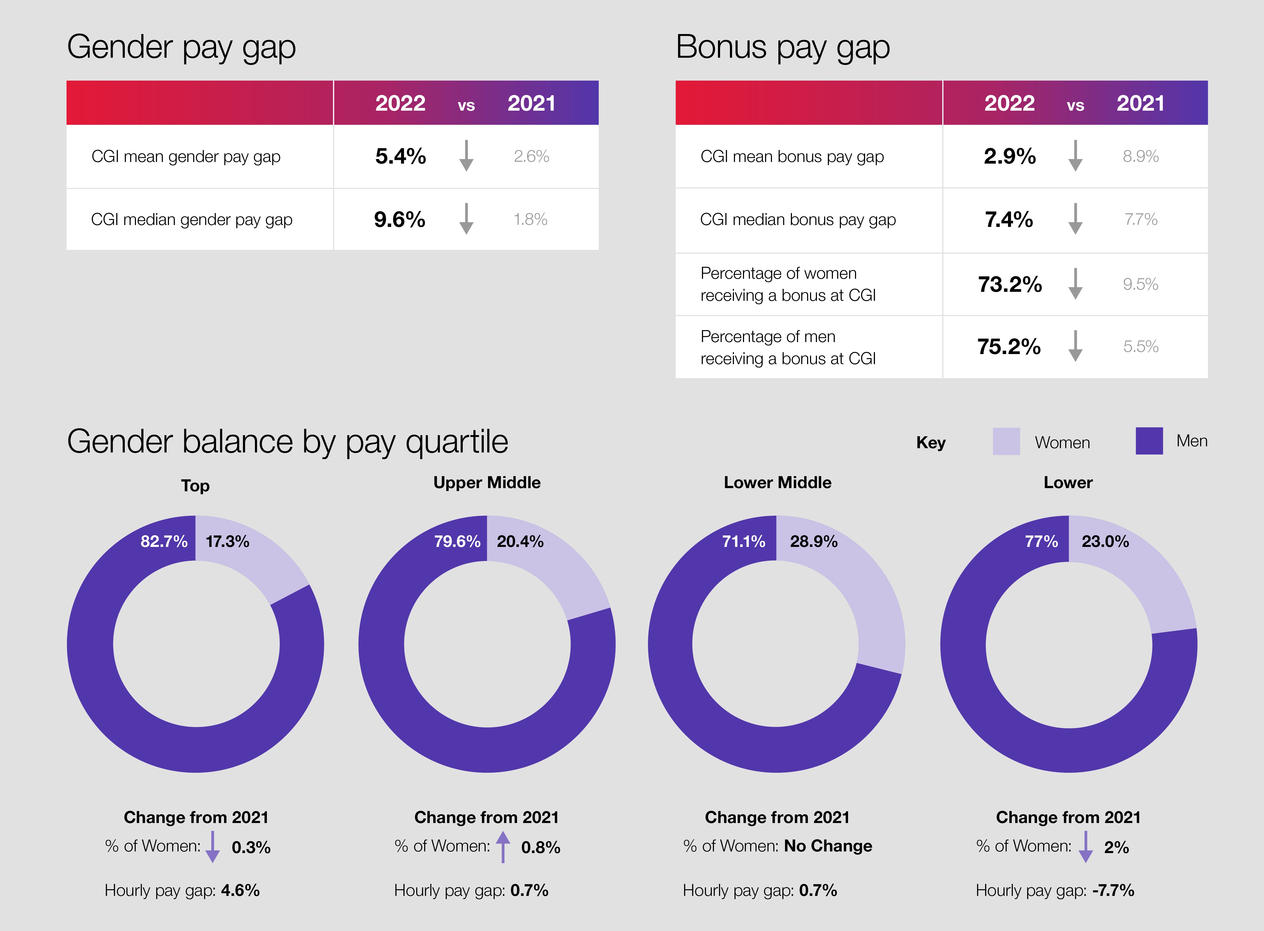Click the 77% men label in Lower donut
This screenshot has width=1264, height=931.
[x=1041, y=542]
